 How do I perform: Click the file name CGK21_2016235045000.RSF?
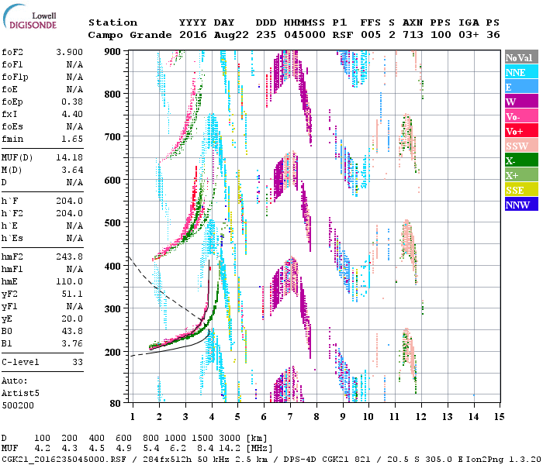[64, 459]
